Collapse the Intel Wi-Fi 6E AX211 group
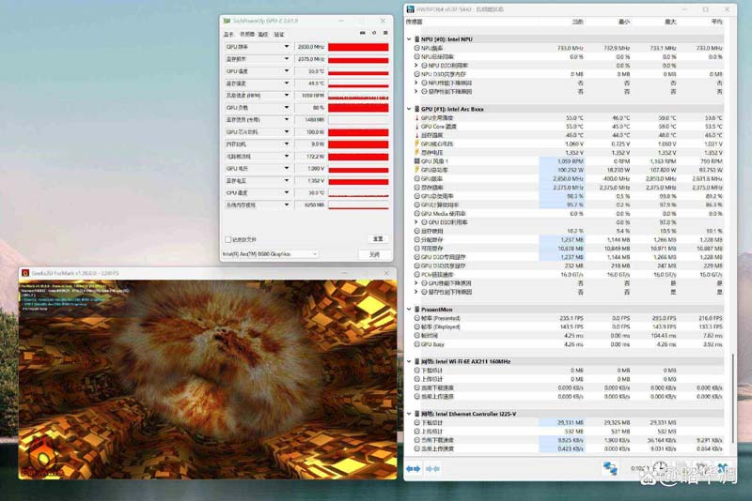Image resolution: width=752 pixels, height=501 pixels. coord(409,362)
